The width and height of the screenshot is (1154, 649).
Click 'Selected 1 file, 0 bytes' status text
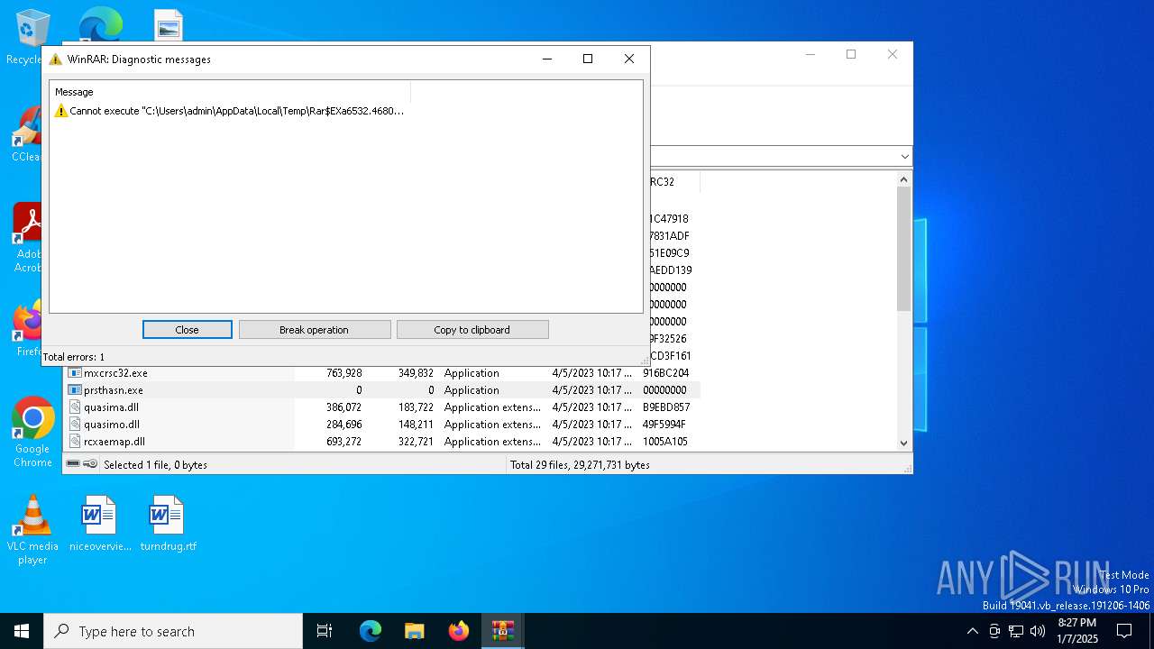pos(155,465)
